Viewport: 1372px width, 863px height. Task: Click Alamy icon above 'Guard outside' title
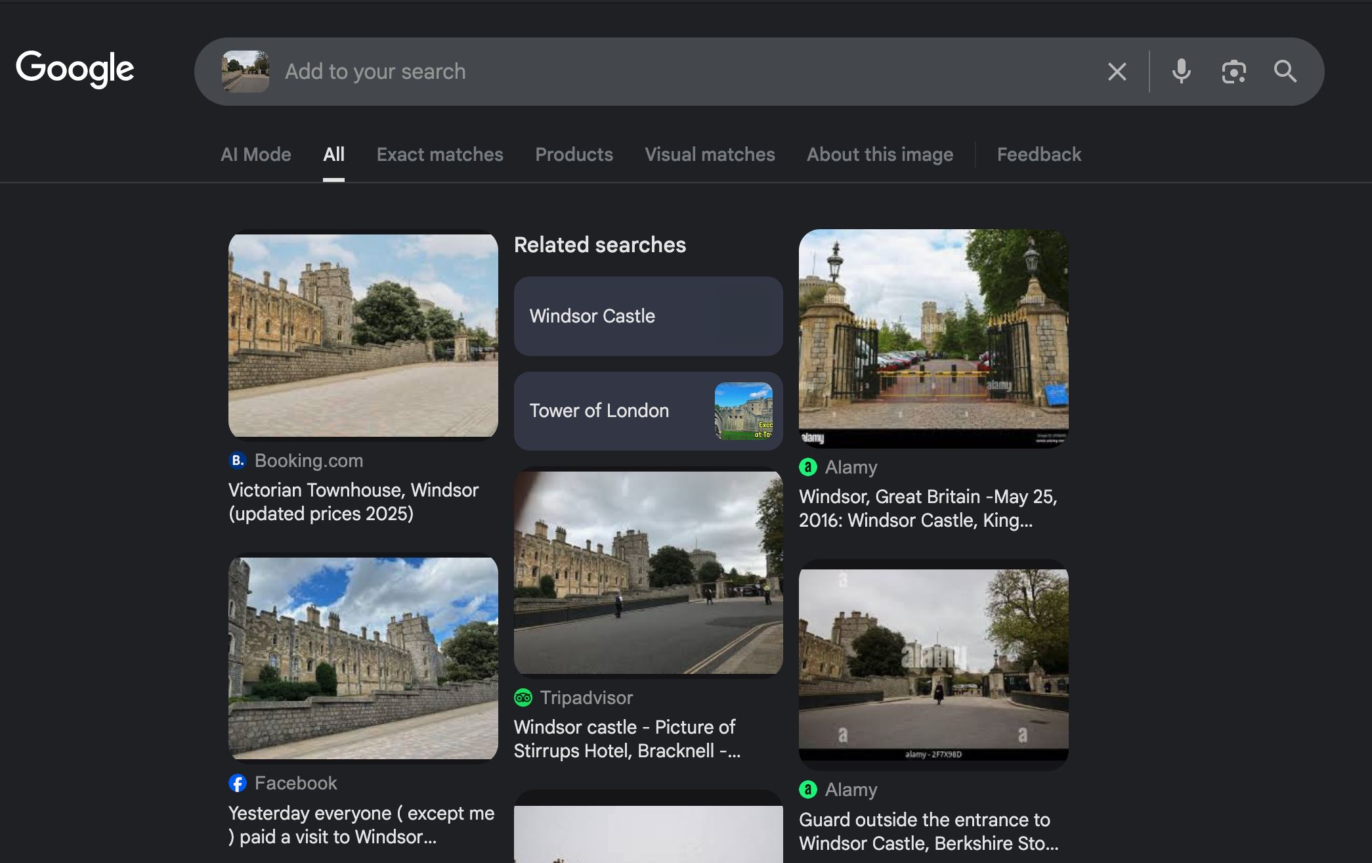[x=808, y=789]
